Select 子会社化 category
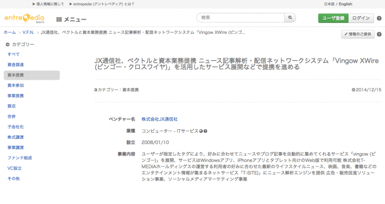 tap(15, 127)
